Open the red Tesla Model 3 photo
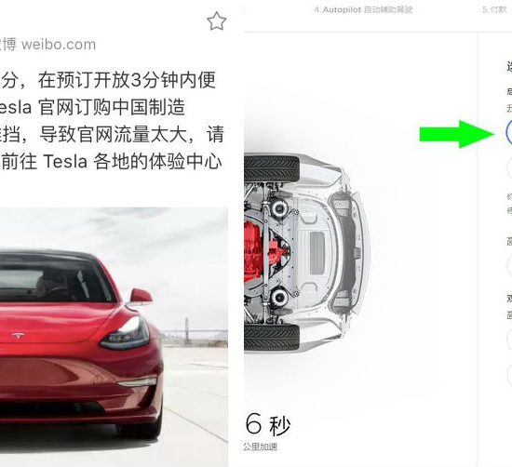Screen dimensions: 512x467 pyautogui.click(x=114, y=337)
